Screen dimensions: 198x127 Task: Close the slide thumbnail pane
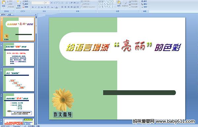pos(36,15)
